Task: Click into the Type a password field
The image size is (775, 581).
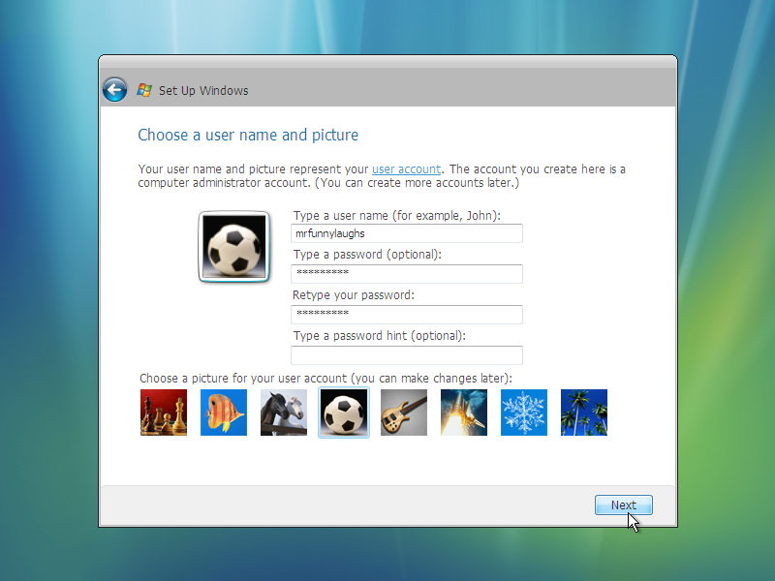Action: [x=407, y=274]
